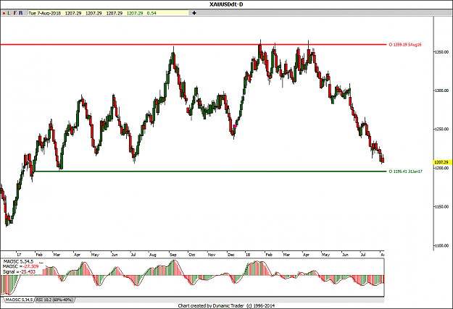Toggle the L button in chart toolbar
The height and width of the screenshot is (309, 453).
click(9, 13)
